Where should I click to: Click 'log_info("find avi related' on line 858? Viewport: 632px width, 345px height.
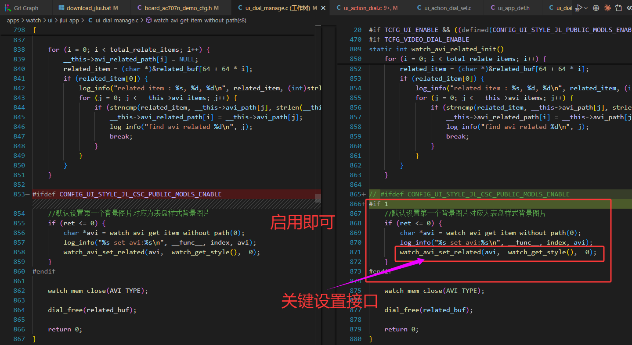pyautogui.click(x=518, y=127)
